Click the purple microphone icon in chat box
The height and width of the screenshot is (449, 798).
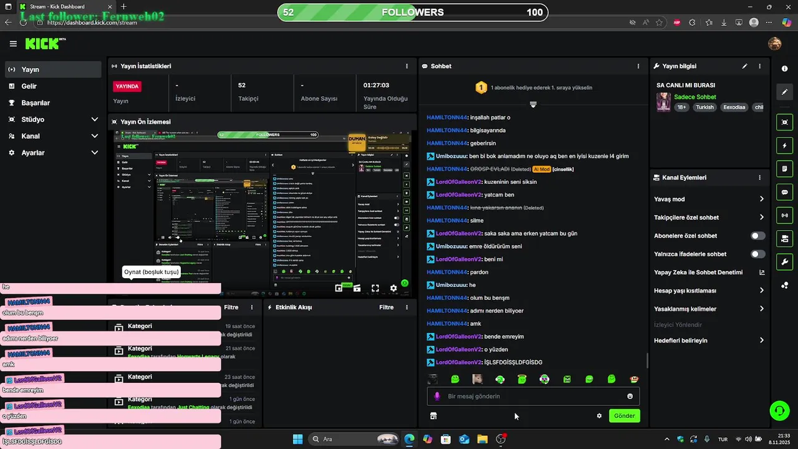(437, 396)
